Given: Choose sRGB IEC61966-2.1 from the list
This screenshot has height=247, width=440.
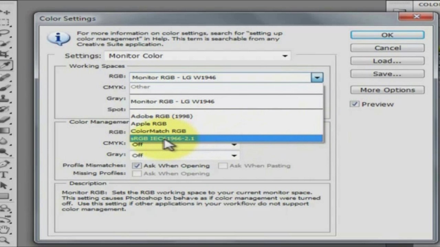Looking at the screenshot, I should [226, 138].
